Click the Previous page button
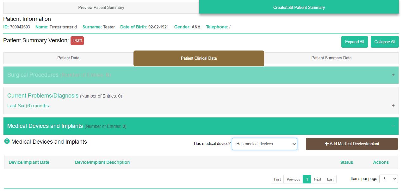The height and width of the screenshot is (191, 403). coord(293,179)
